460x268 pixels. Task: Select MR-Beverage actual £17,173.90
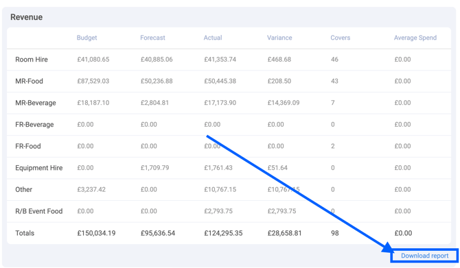[220, 103]
